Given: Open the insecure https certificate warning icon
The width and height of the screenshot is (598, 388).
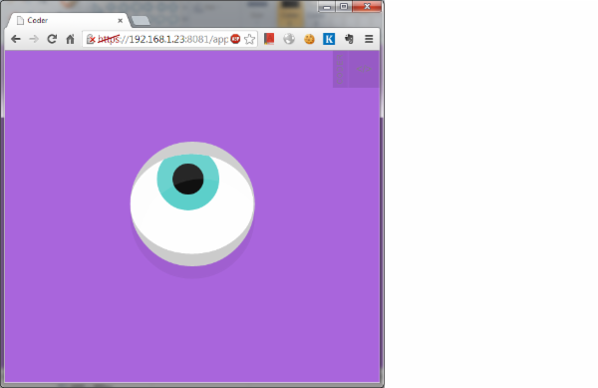Looking at the screenshot, I should [91, 39].
